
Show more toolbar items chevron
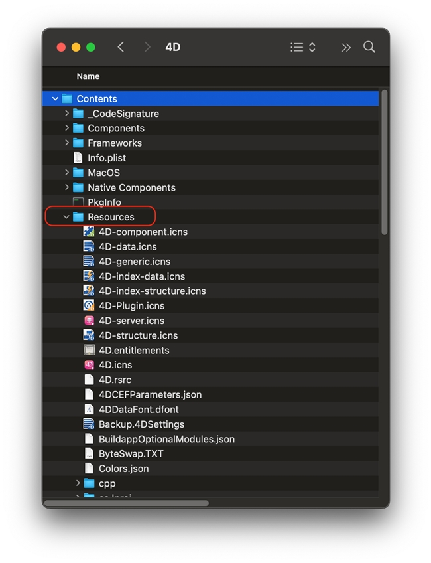click(345, 47)
